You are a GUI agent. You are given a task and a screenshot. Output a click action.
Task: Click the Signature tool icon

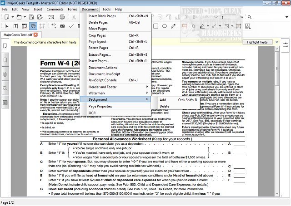click(247, 26)
